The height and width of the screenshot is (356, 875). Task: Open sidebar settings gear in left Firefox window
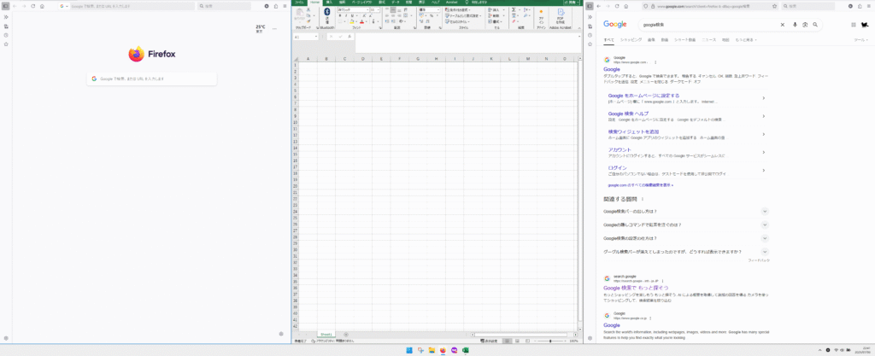pos(6,338)
